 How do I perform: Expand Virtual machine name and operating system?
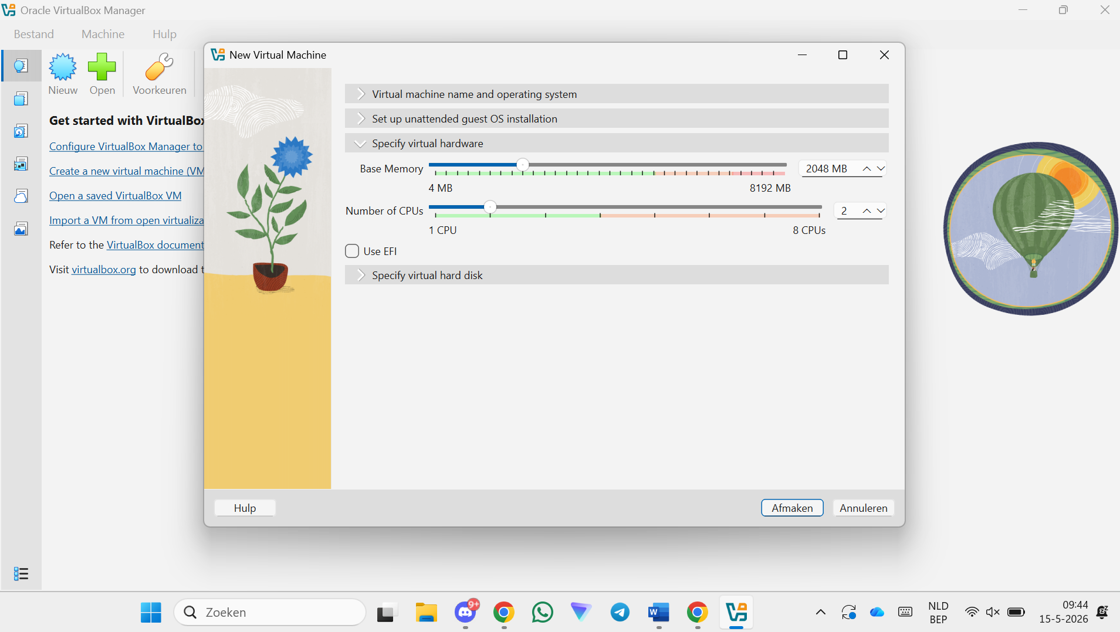(x=617, y=94)
